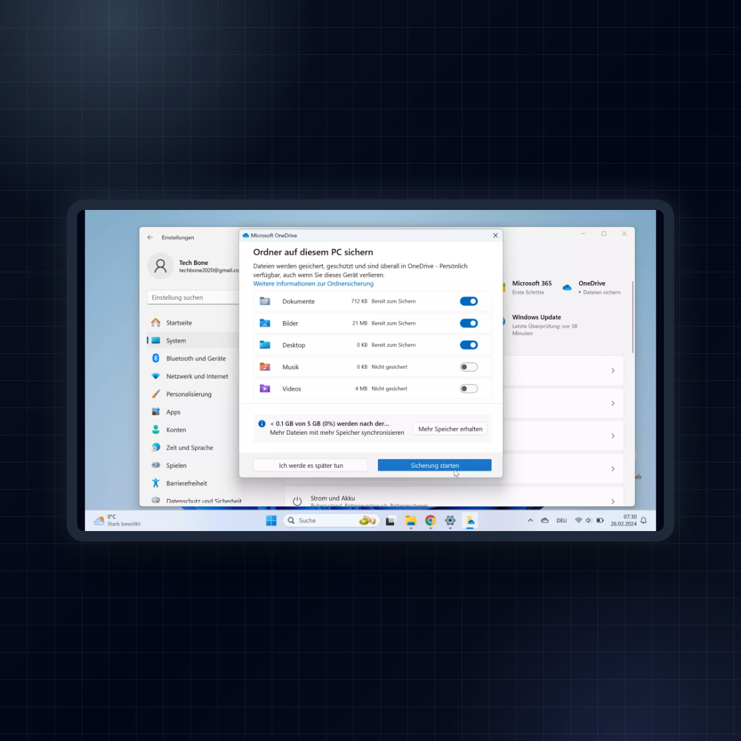Click Mehr Speicher erhalten button
Screen dimensions: 741x741
[450, 429]
